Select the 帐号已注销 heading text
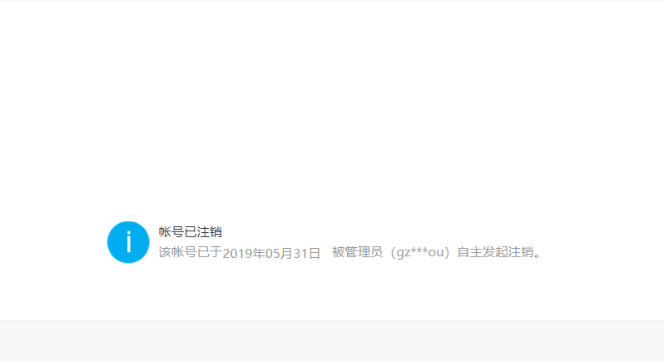664x362 pixels. click(191, 232)
